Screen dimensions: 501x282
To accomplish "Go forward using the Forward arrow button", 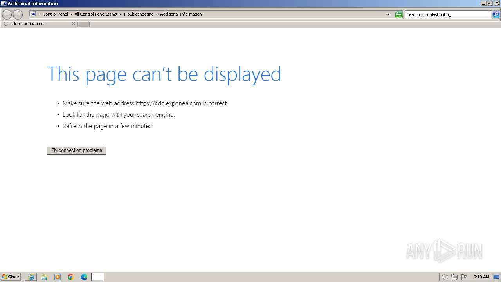I will [x=18, y=14].
